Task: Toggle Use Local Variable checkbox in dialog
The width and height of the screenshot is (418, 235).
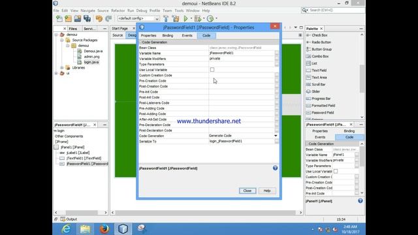Action: 212,70
